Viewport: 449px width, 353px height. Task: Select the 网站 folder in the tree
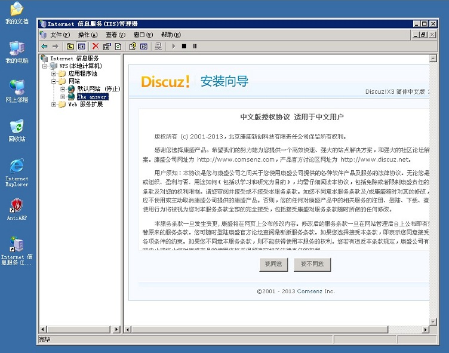[x=74, y=81]
